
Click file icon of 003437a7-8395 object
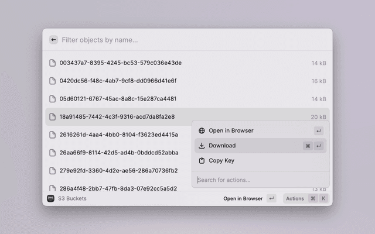tap(53, 63)
